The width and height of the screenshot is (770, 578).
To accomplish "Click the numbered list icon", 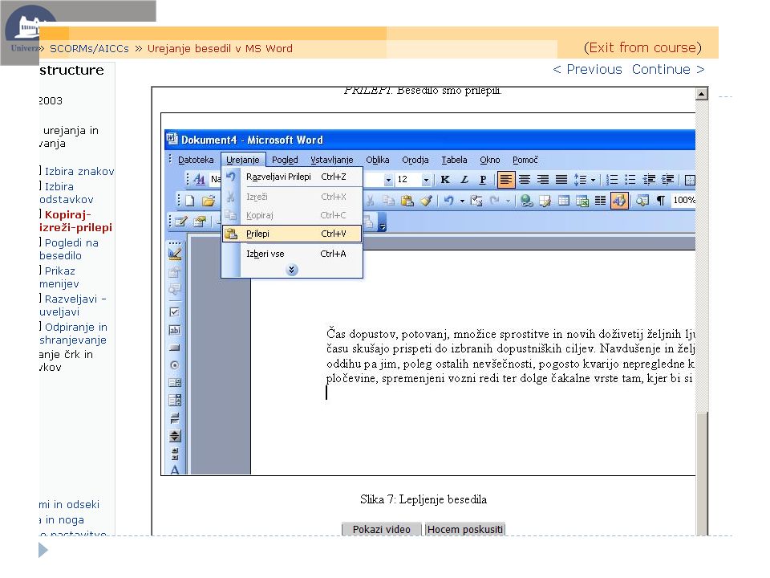I will (612, 180).
